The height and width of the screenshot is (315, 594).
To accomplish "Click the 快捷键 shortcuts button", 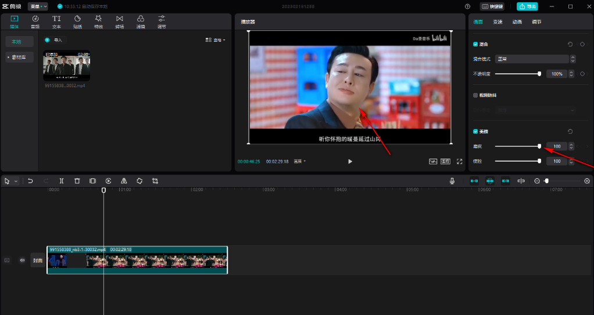I will coord(492,6).
